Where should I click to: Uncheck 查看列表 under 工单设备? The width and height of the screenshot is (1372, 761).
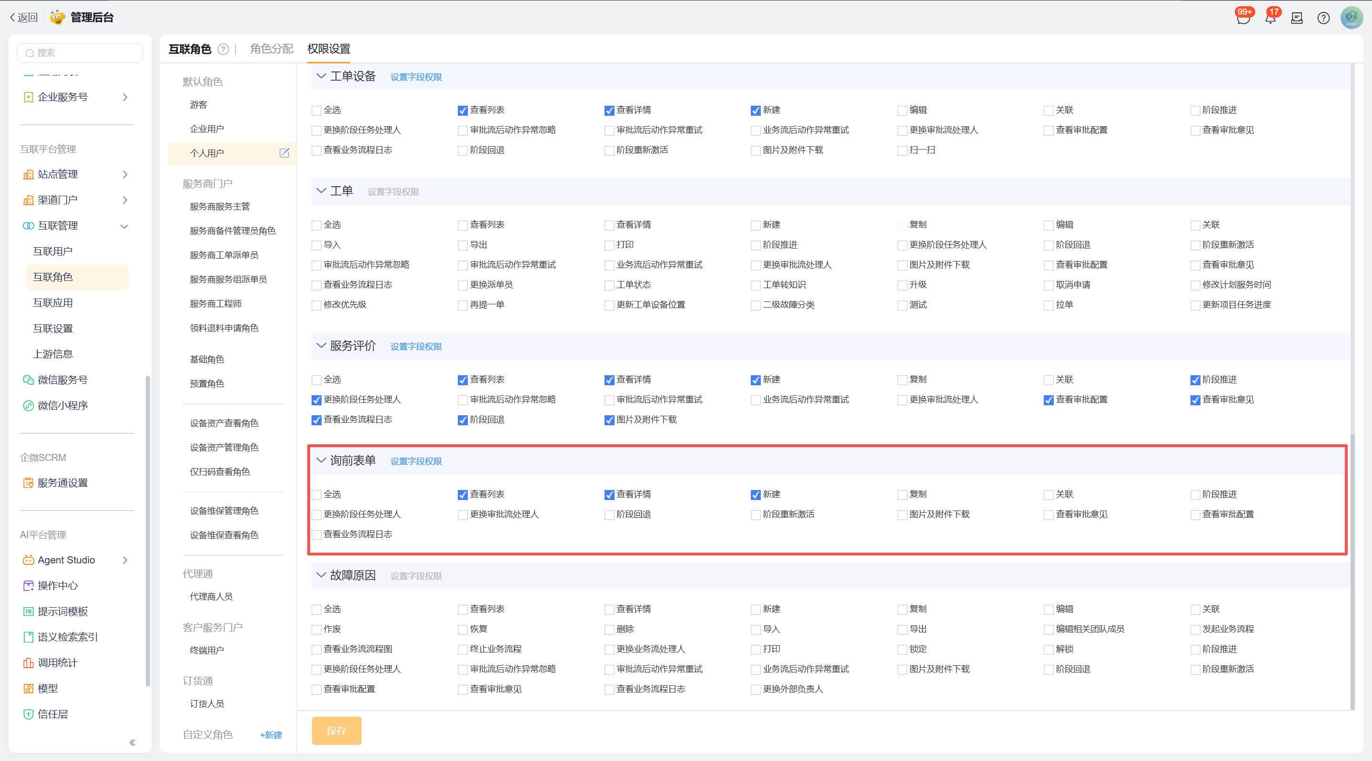(x=462, y=110)
